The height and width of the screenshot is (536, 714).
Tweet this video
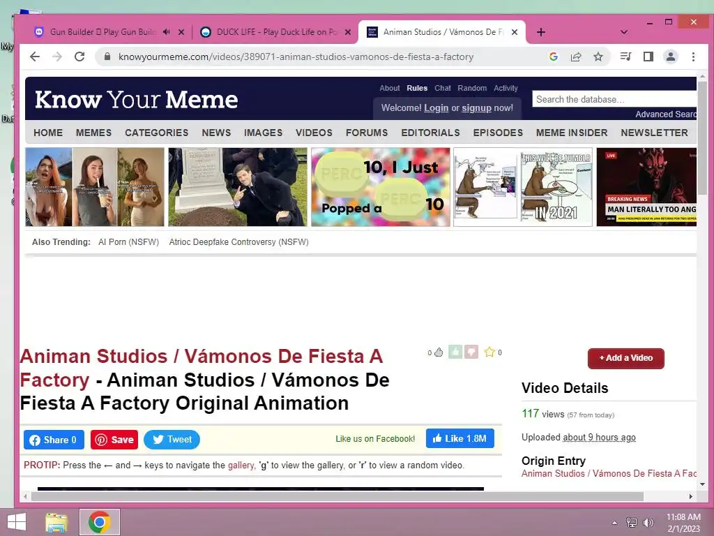pyautogui.click(x=172, y=440)
